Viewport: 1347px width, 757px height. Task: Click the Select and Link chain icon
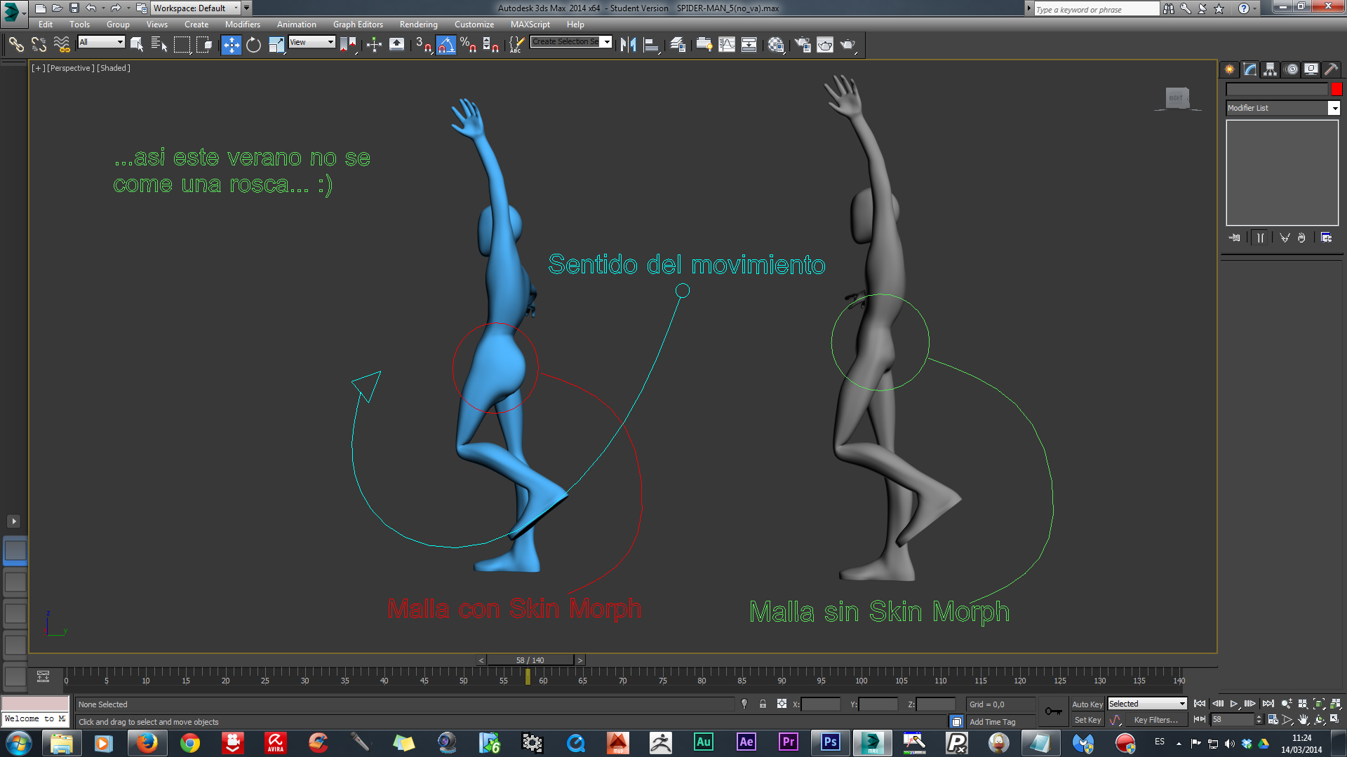coord(15,45)
